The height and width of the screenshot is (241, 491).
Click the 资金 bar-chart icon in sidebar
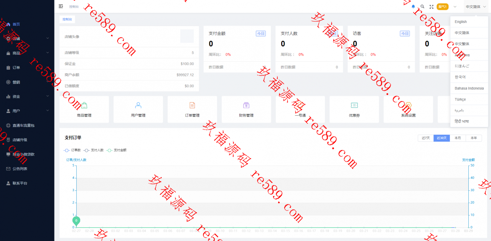(8, 97)
